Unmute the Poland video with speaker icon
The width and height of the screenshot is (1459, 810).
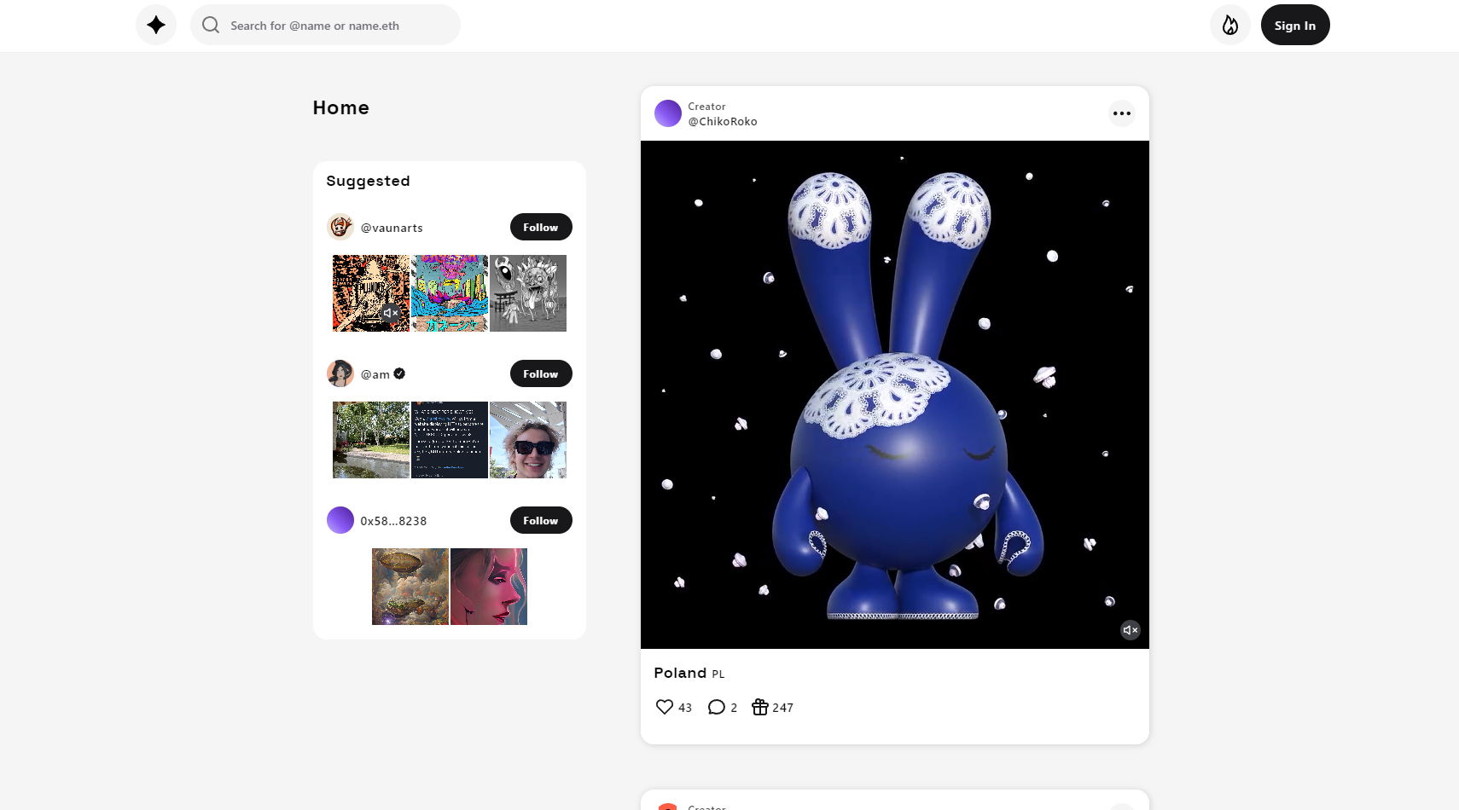1131,630
